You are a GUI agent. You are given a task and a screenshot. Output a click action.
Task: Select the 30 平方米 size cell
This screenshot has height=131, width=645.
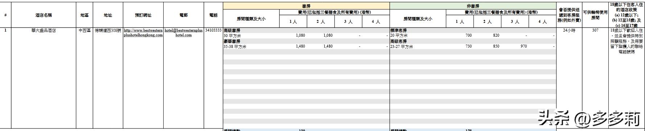pyautogui.click(x=232, y=36)
